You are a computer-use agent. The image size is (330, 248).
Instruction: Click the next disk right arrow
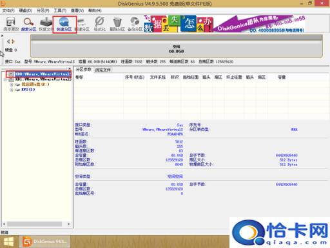click(x=13, y=41)
